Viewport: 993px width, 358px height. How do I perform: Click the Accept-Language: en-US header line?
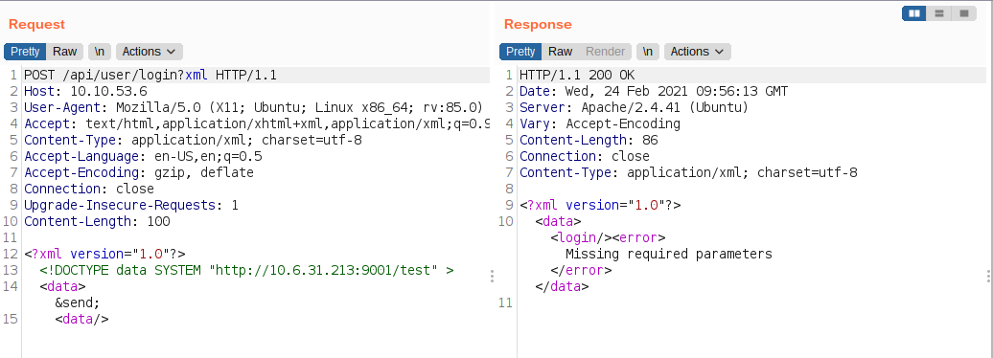click(143, 156)
